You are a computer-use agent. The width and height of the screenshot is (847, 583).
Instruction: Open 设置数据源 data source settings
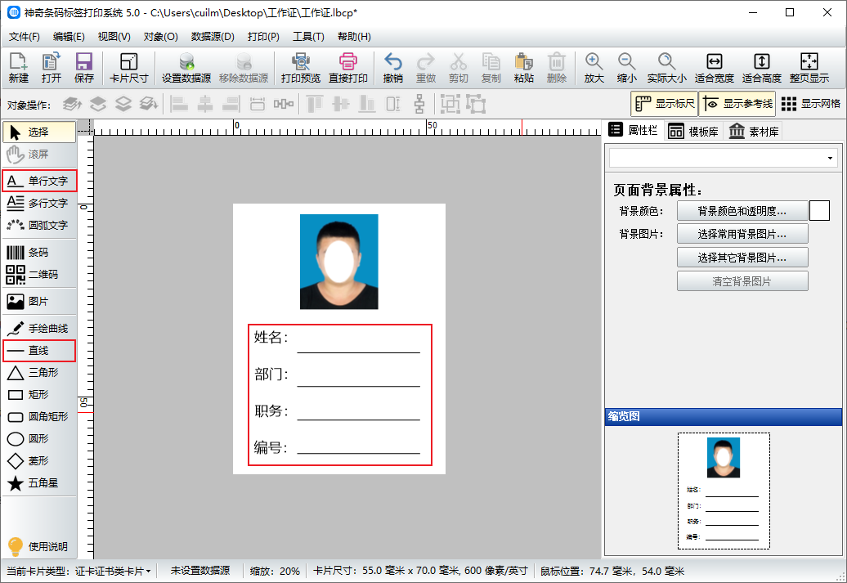pyautogui.click(x=186, y=63)
